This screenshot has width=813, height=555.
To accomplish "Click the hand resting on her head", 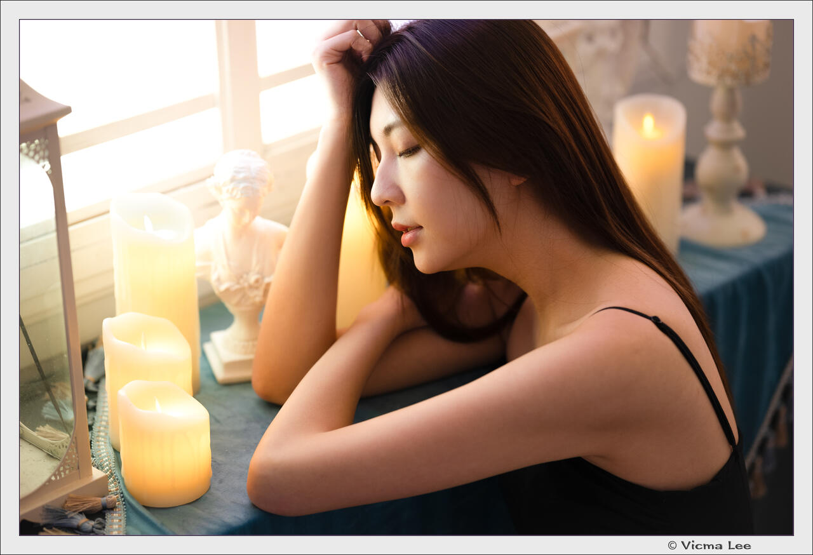I will point(346,51).
